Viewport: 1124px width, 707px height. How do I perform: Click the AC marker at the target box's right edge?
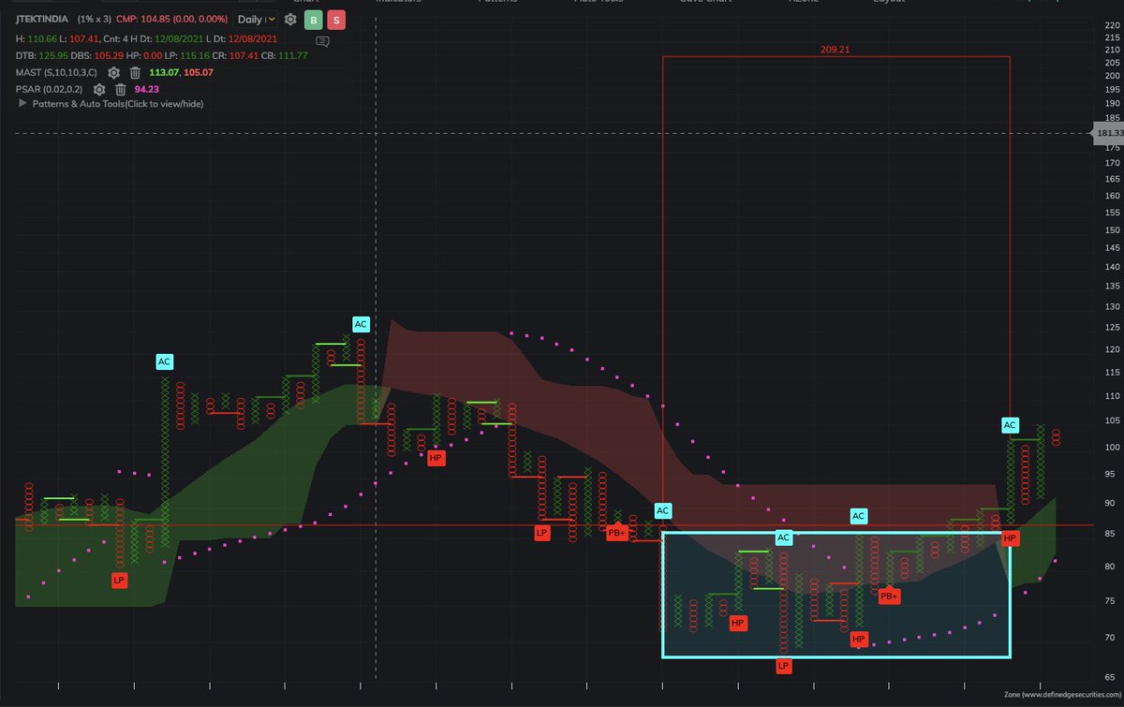coord(1010,425)
